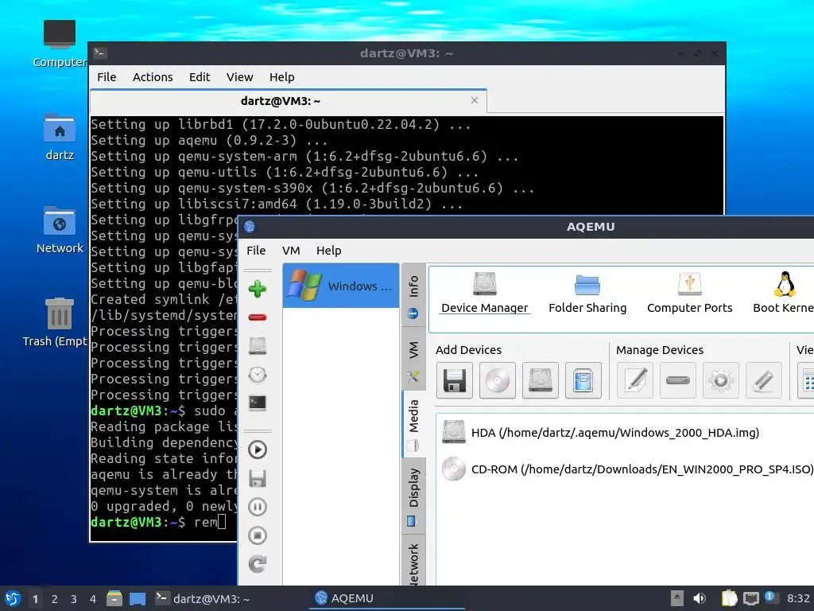814x611 pixels.
Task: Click terminal prompt line with 'rem'
Action: [158, 522]
